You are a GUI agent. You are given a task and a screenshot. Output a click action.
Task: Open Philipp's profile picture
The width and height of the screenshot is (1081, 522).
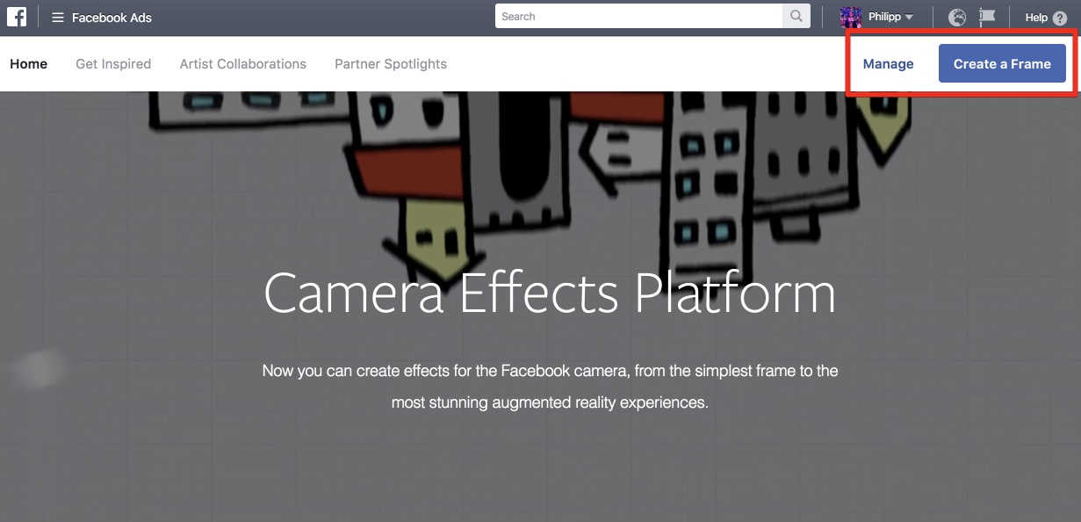tap(850, 17)
